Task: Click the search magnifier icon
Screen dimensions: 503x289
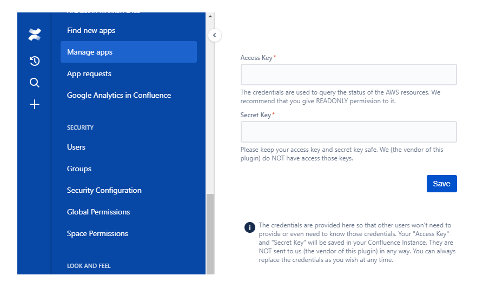Action: coord(35,83)
